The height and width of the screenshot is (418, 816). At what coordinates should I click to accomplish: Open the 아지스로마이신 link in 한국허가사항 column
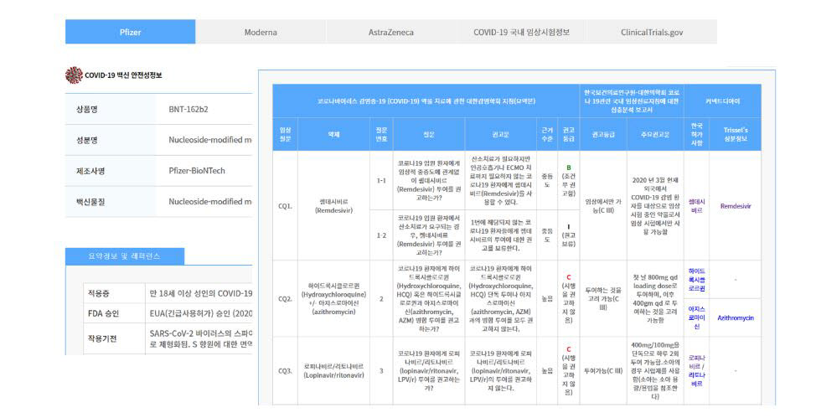pyautogui.click(x=696, y=317)
